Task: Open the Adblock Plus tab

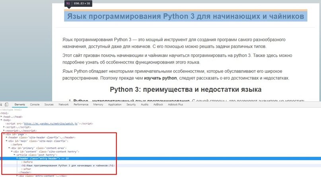Action: [175, 104]
